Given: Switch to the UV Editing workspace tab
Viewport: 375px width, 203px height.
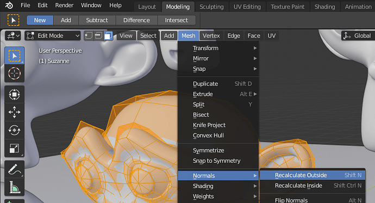Looking at the screenshot, I should point(247,7).
